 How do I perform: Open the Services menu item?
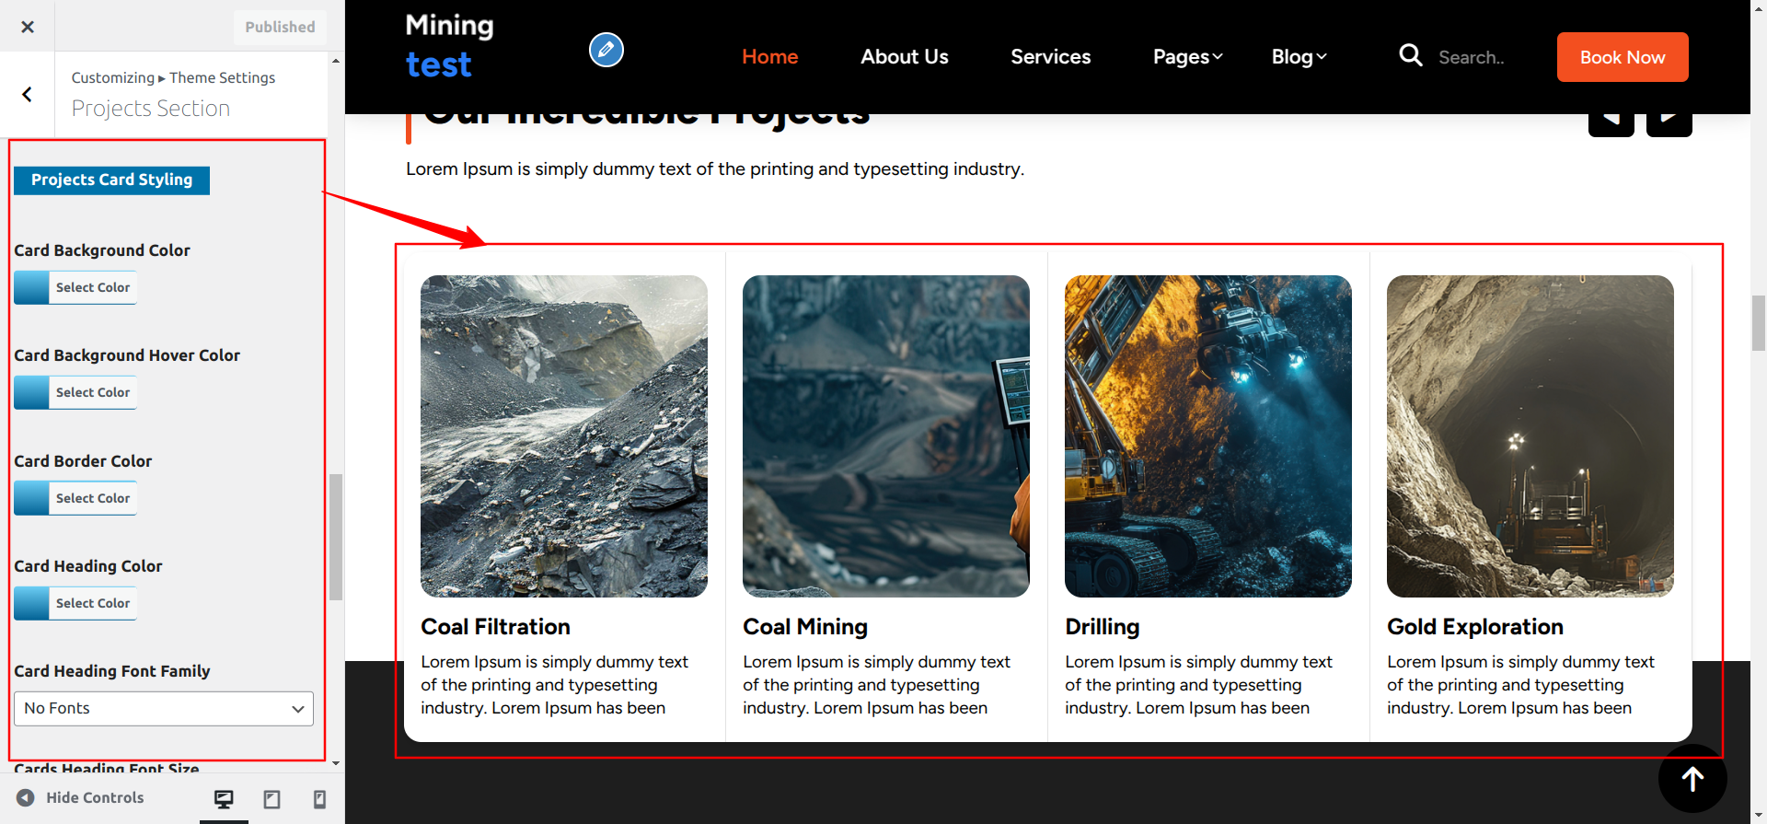pyautogui.click(x=1050, y=57)
